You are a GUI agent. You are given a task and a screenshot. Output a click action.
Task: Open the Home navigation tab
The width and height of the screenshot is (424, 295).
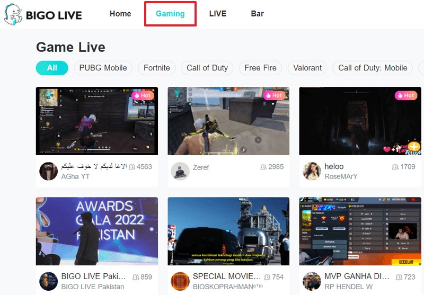click(x=120, y=14)
